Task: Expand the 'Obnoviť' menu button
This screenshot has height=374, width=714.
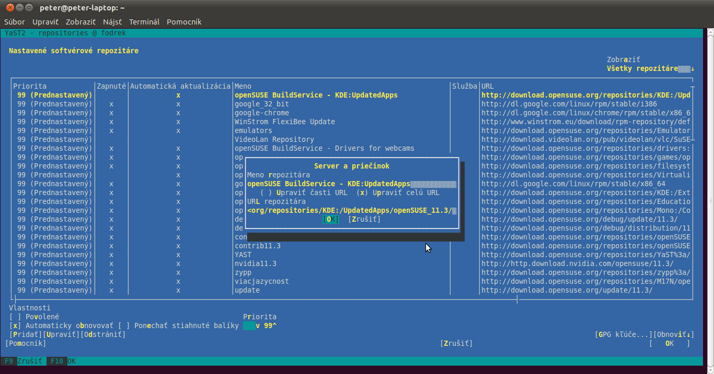Action: [x=674, y=334]
